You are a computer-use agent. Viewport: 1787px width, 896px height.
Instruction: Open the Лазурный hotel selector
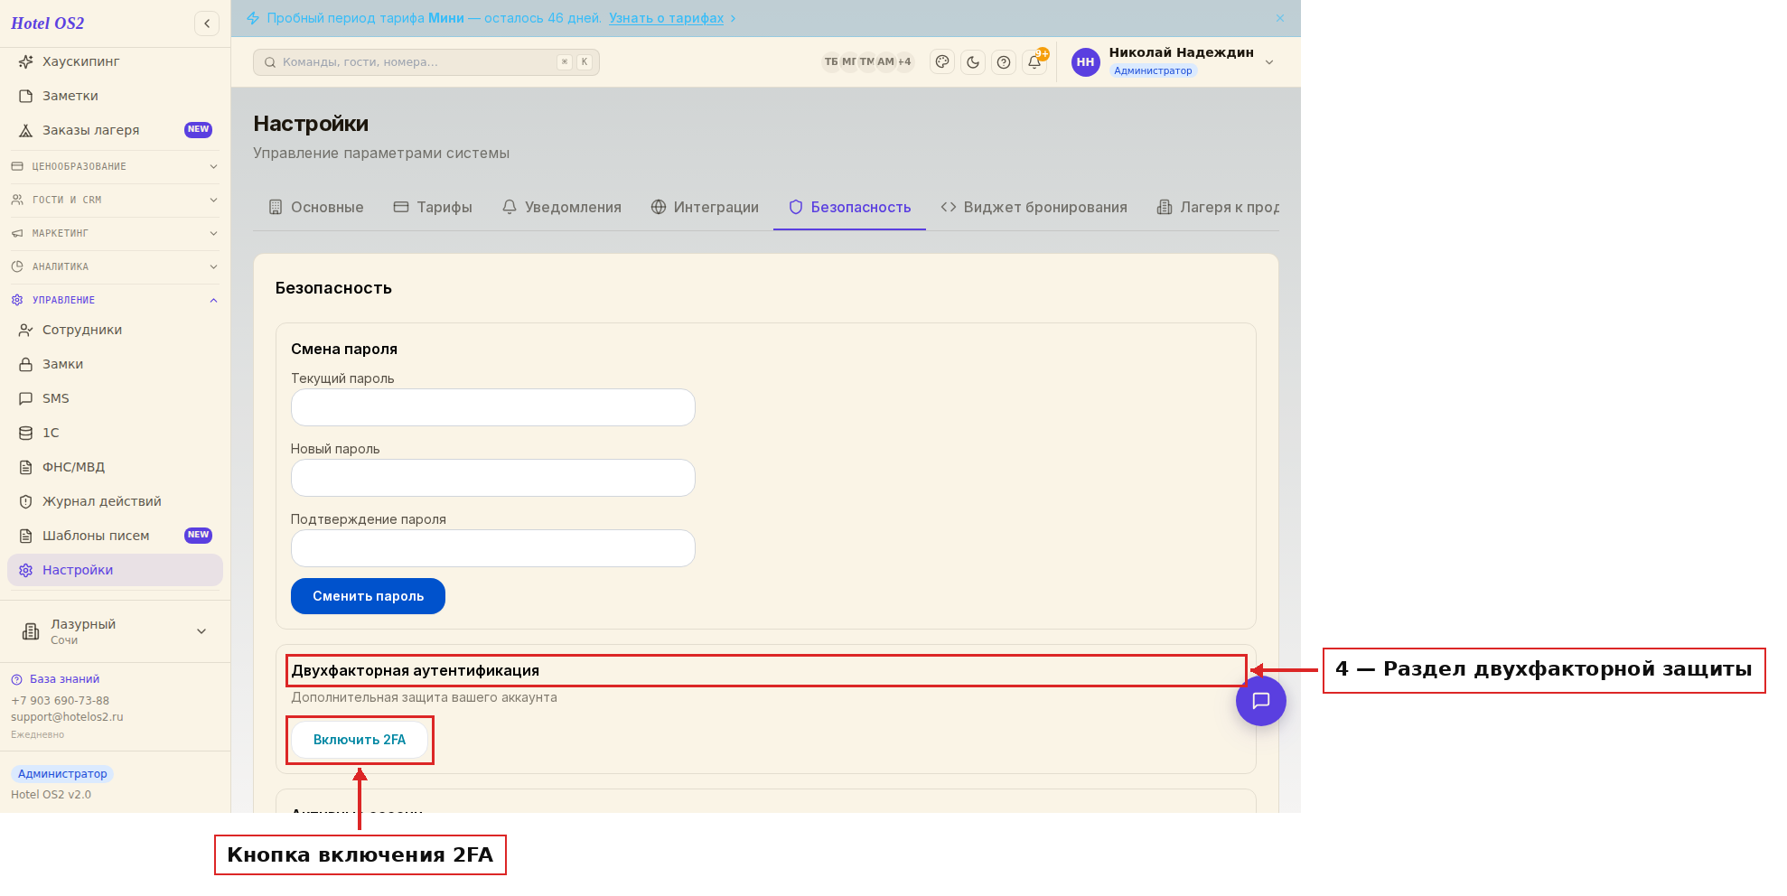click(115, 631)
